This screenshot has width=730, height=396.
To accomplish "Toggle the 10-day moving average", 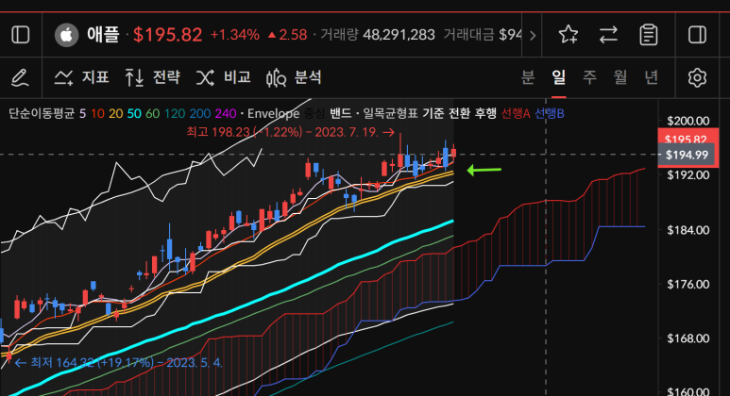I will tap(98, 113).
